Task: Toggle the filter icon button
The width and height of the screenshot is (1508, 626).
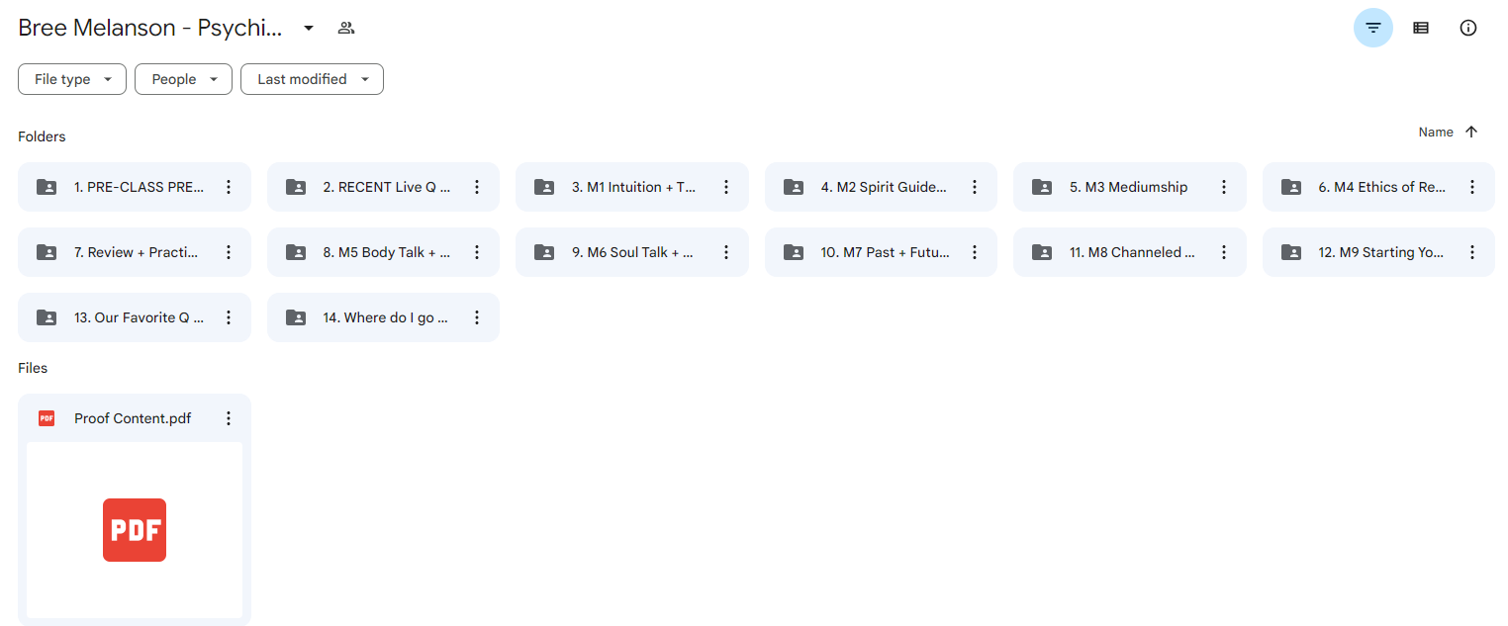Action: click(1372, 28)
